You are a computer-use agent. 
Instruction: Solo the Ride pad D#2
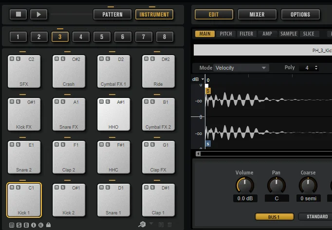click(x=153, y=59)
